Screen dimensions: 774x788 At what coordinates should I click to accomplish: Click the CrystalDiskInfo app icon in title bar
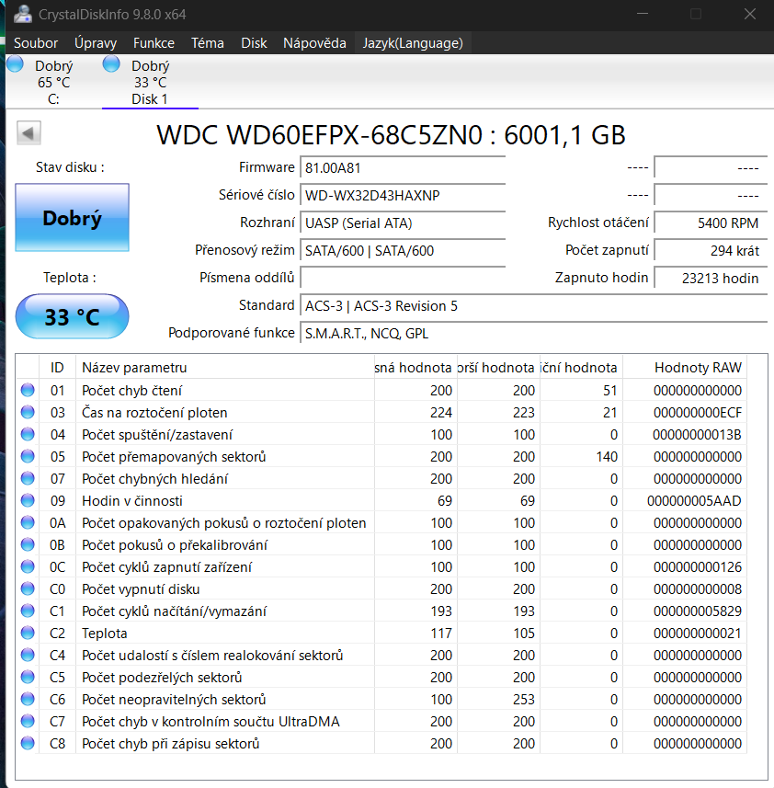(x=23, y=14)
